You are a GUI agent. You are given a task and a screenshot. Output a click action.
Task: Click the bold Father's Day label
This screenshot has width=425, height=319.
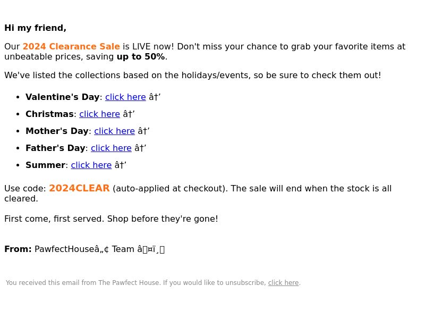55,148
